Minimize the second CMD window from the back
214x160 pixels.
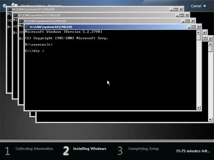point(177,15)
